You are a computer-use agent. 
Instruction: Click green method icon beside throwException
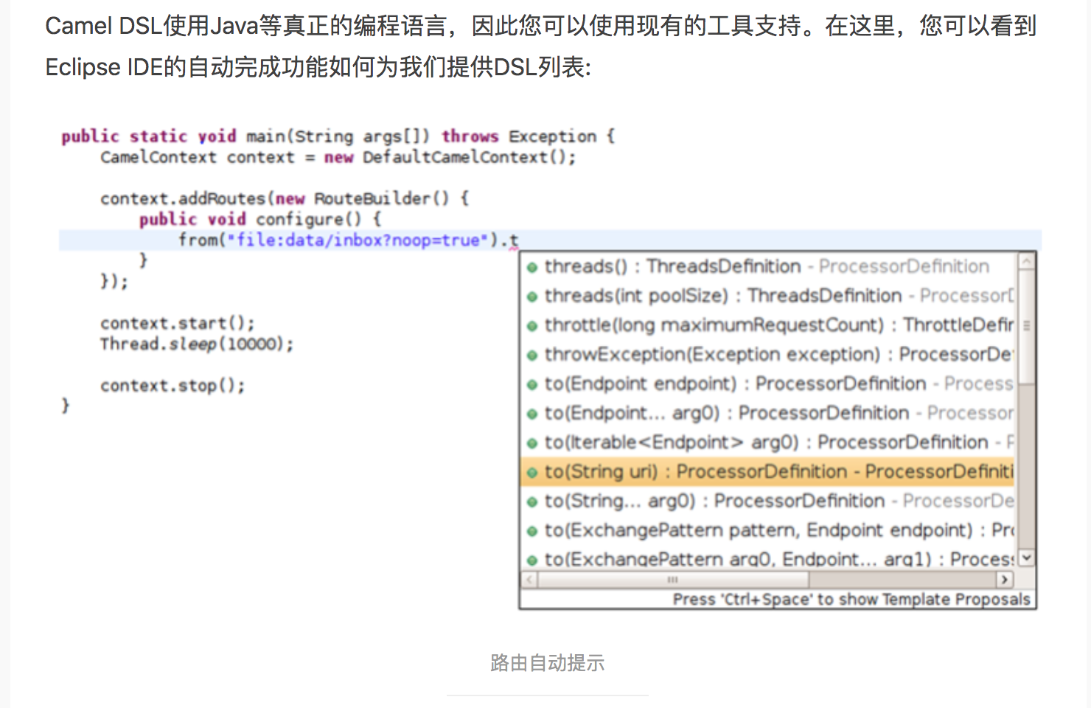click(x=532, y=355)
